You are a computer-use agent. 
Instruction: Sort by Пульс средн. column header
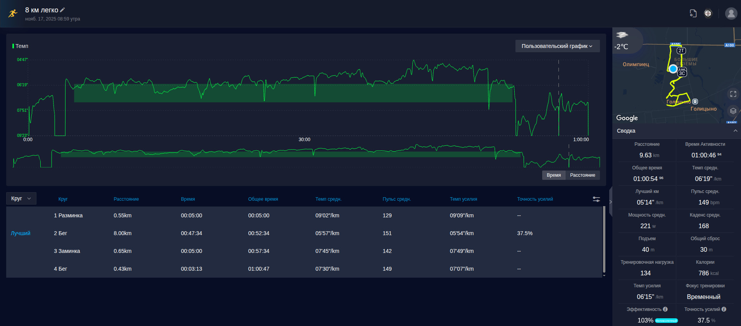[396, 199]
